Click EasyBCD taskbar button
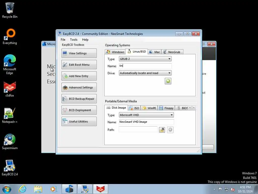Viewport: 258px width, 194px height. coord(85,189)
